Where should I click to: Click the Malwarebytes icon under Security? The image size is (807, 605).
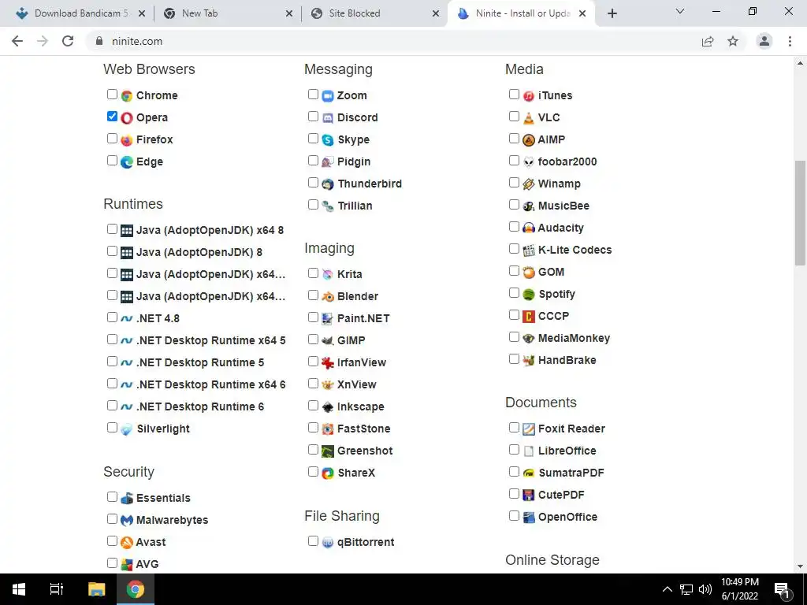tap(127, 521)
